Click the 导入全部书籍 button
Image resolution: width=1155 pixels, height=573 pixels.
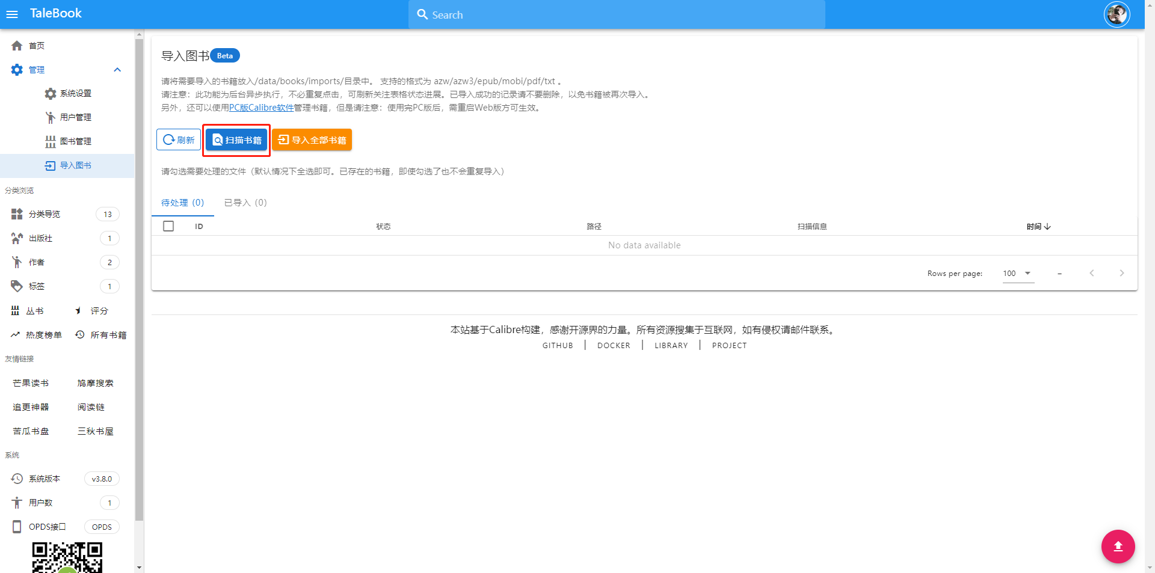click(312, 140)
